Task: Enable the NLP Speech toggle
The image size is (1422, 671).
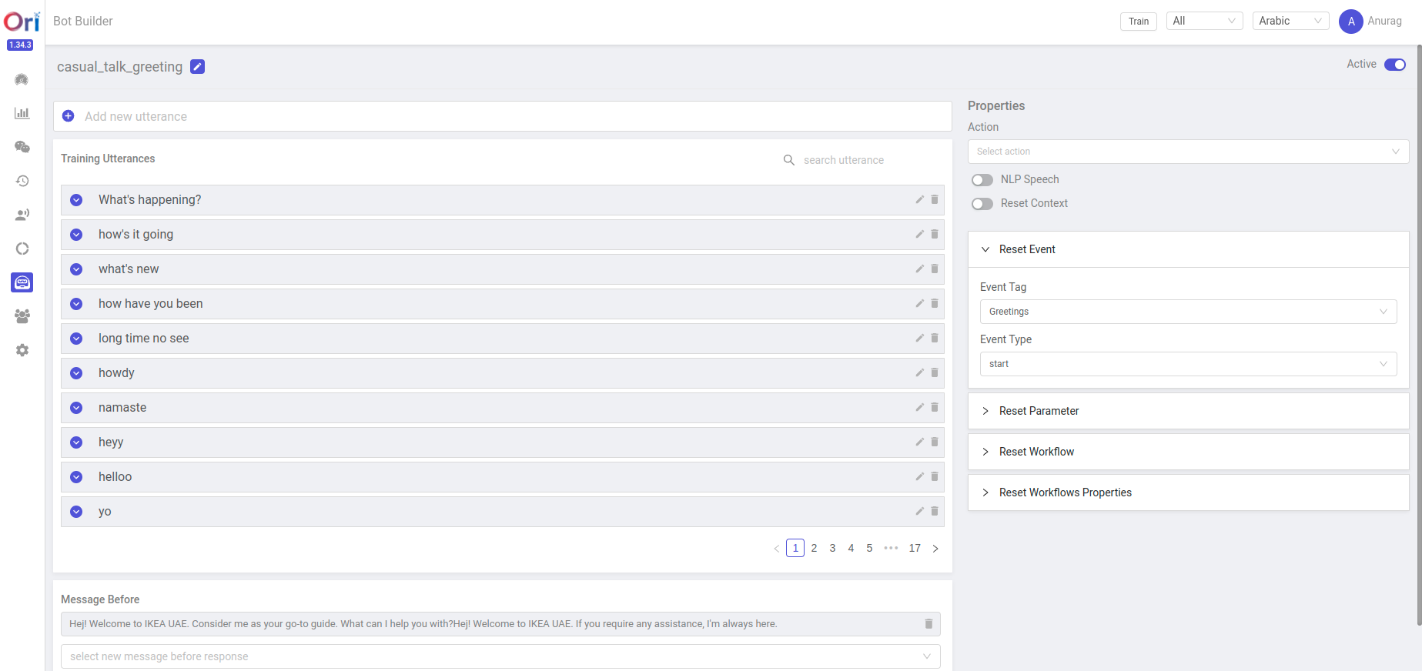Action: click(x=982, y=180)
